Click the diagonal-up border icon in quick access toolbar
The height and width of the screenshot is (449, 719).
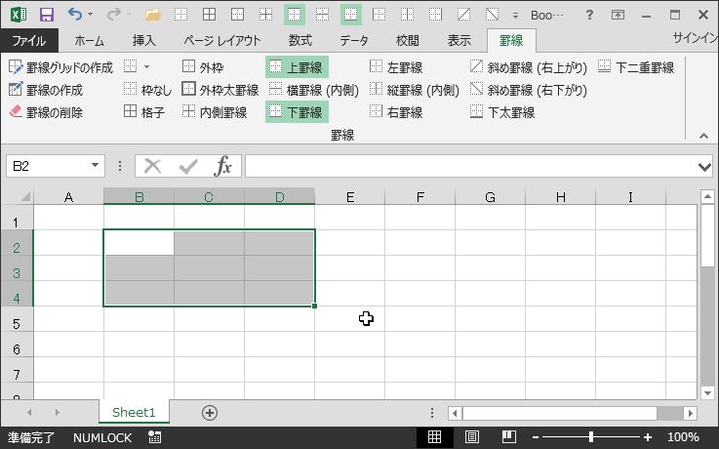coord(463,15)
